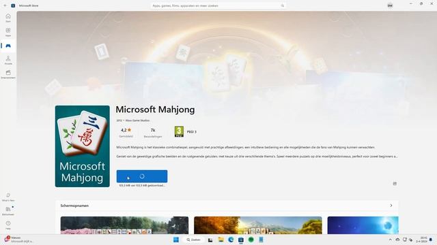Click the download size progress text

tap(142, 185)
